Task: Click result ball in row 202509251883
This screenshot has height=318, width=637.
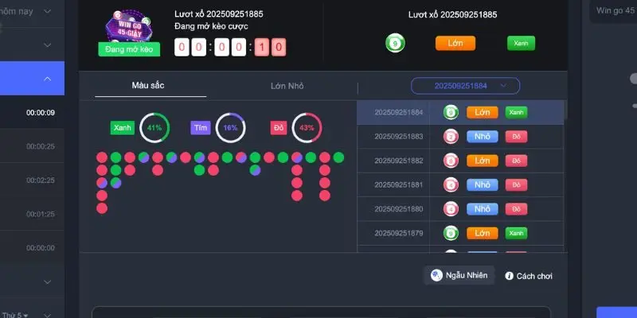Action: (450, 137)
